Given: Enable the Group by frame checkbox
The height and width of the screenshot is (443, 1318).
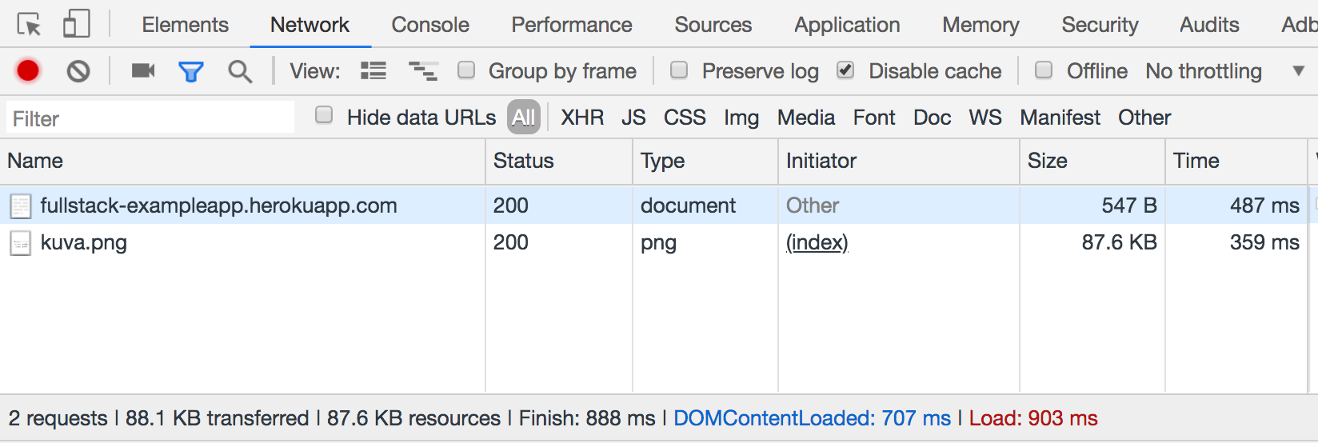Looking at the screenshot, I should coord(466,70).
